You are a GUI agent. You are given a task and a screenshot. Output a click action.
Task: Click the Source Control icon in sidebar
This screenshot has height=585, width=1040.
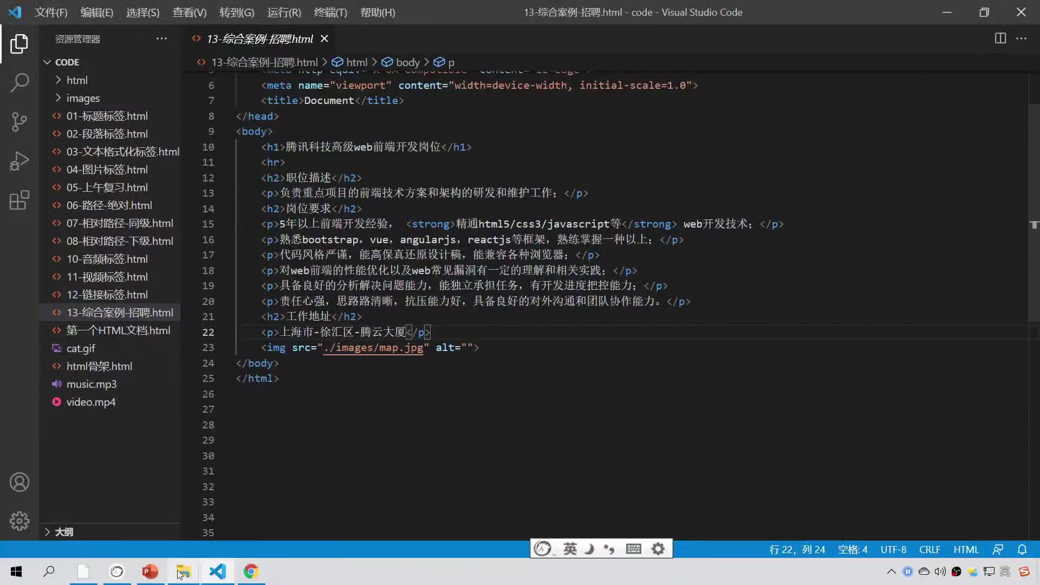pos(18,121)
